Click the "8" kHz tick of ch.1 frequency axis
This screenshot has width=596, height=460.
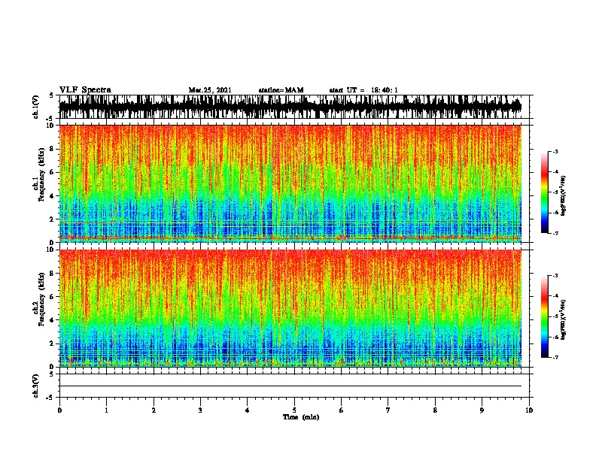pos(53,149)
